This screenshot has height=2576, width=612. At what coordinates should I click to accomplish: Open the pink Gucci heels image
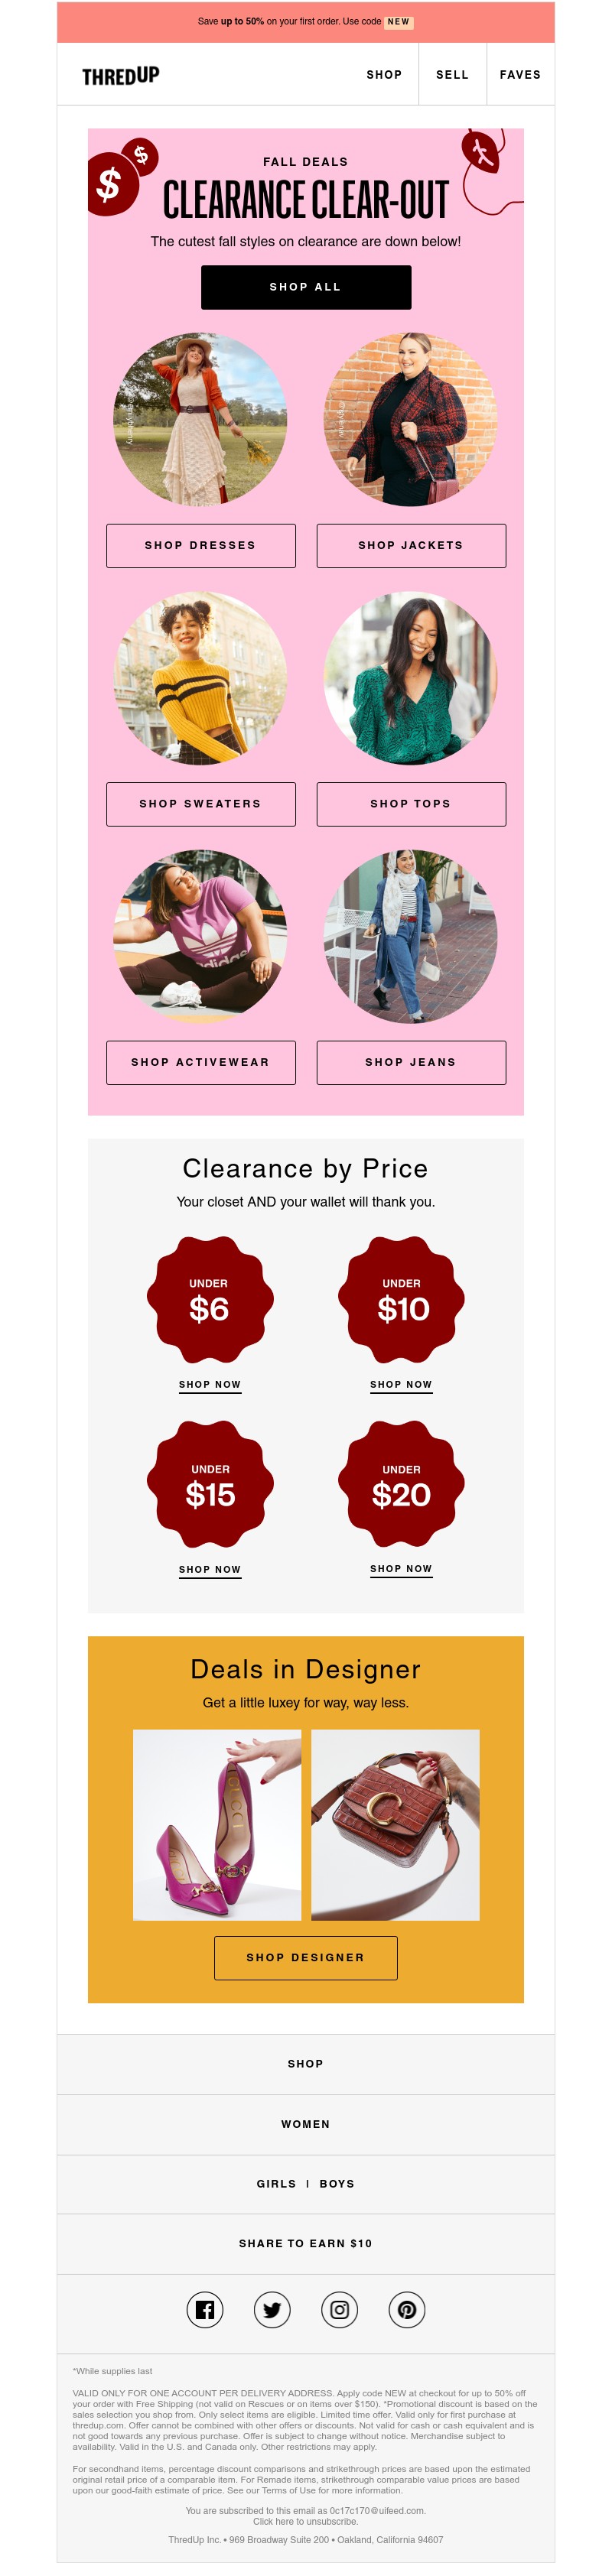pyautogui.click(x=217, y=1825)
